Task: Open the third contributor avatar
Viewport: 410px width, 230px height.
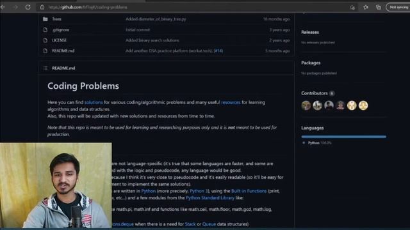Action: tap(329, 105)
